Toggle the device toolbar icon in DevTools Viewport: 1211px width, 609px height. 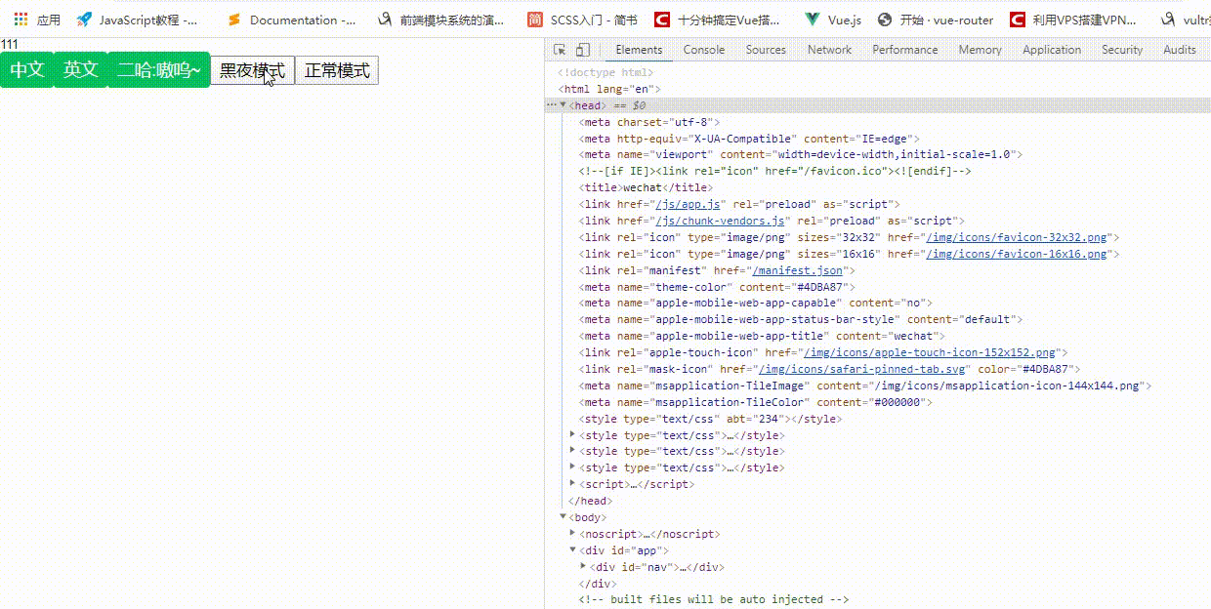(x=582, y=50)
